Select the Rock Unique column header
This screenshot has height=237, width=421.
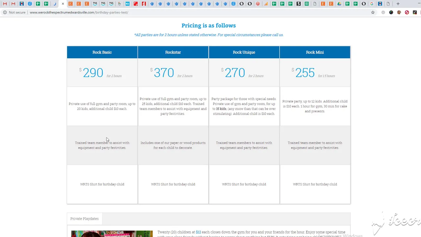tap(244, 52)
